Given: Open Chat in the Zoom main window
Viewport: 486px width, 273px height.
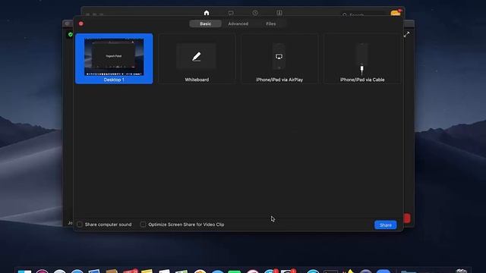Looking at the screenshot, I should pos(231,13).
